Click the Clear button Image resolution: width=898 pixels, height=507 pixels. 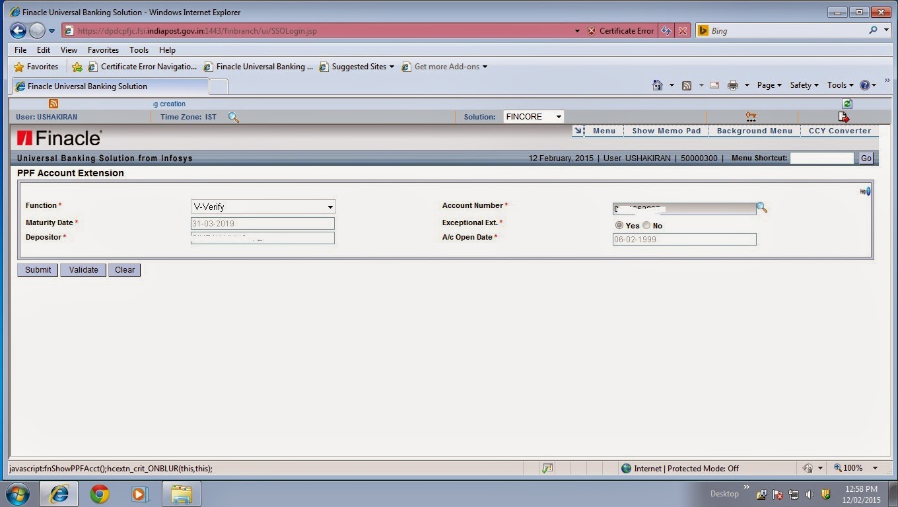tap(125, 270)
